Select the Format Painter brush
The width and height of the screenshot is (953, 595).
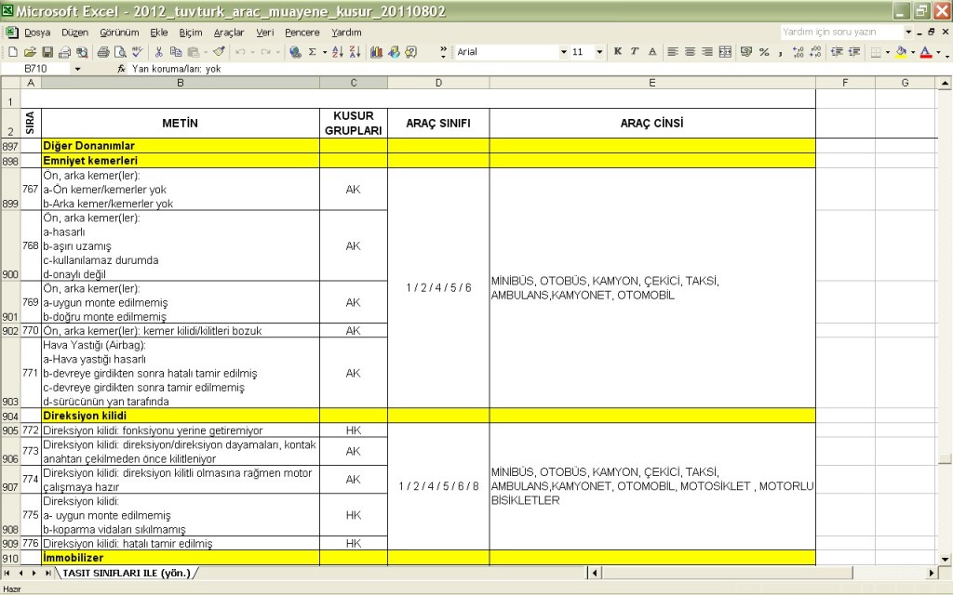[x=219, y=52]
